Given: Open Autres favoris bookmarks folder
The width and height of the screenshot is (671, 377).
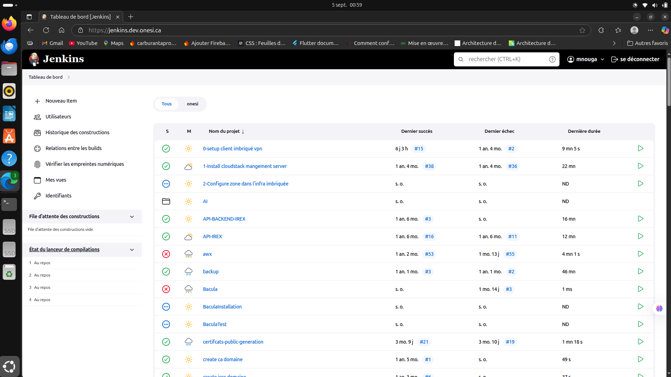Looking at the screenshot, I should pos(647,43).
